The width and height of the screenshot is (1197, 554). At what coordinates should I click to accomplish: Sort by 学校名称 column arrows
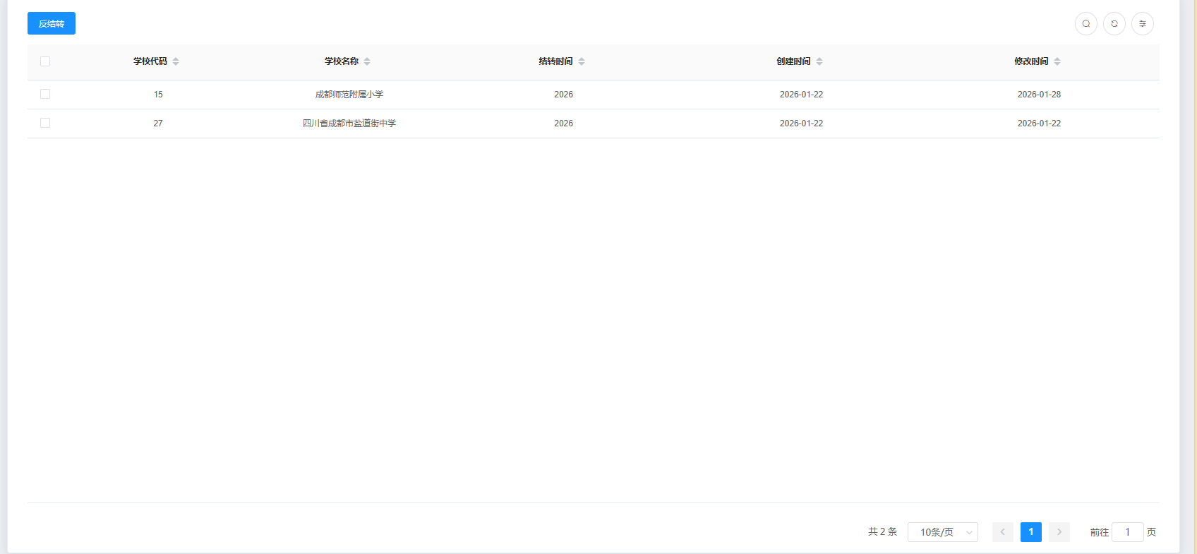pyautogui.click(x=367, y=61)
